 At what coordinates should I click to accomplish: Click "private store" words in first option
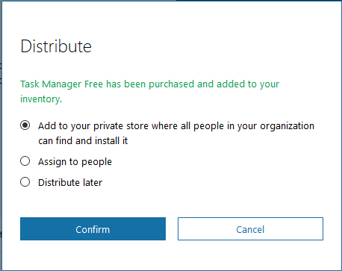pyautogui.click(x=121, y=126)
